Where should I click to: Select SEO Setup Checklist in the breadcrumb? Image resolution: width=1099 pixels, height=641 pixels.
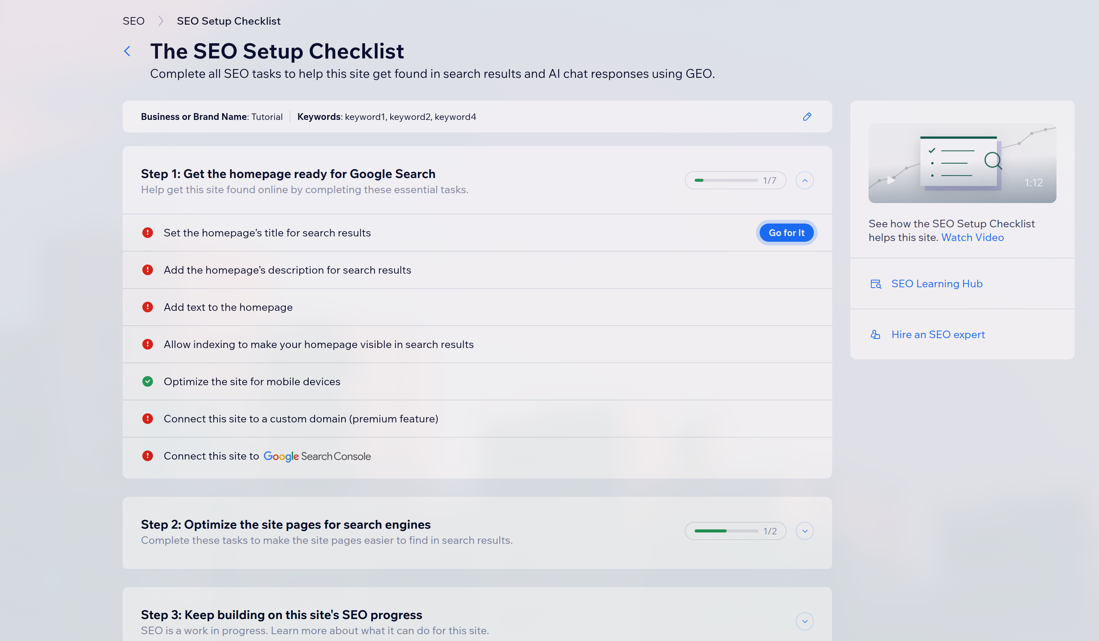229,20
